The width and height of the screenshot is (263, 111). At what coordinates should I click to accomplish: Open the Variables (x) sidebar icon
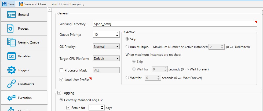click(x=12, y=56)
